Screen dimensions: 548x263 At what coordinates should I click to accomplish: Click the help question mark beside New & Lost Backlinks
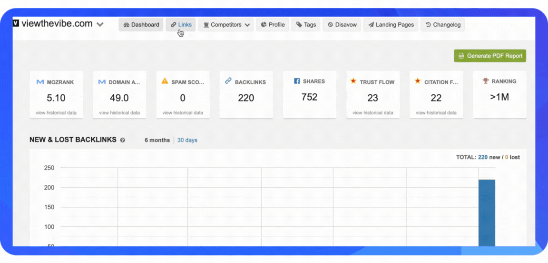tap(122, 140)
